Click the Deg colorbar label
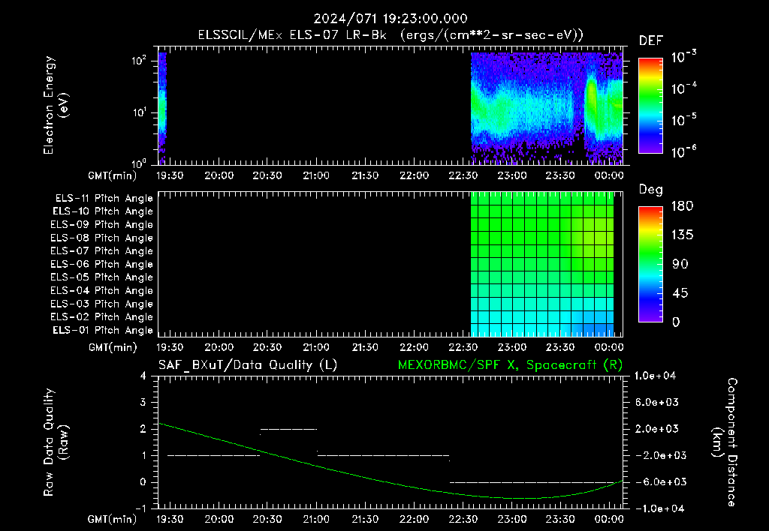Screen dimensions: 769x531 click(651, 190)
